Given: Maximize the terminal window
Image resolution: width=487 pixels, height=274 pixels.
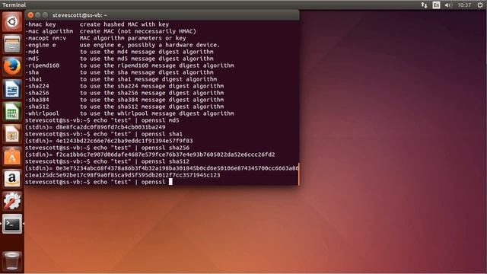Looking at the screenshot, I should coord(45,15).
